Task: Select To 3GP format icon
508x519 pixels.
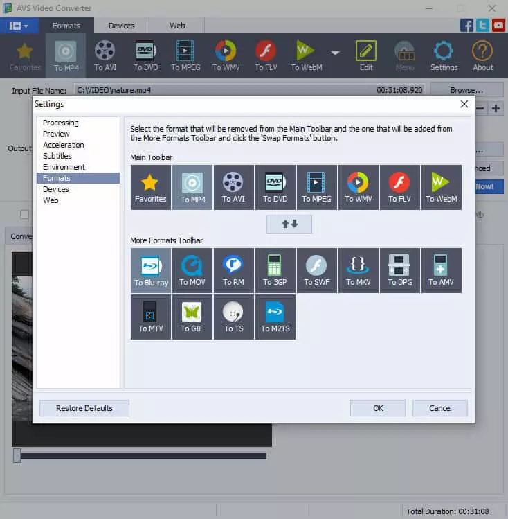Action: pos(275,270)
